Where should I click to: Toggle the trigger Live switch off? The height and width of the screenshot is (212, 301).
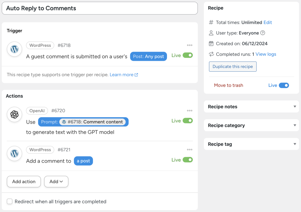tap(188, 55)
